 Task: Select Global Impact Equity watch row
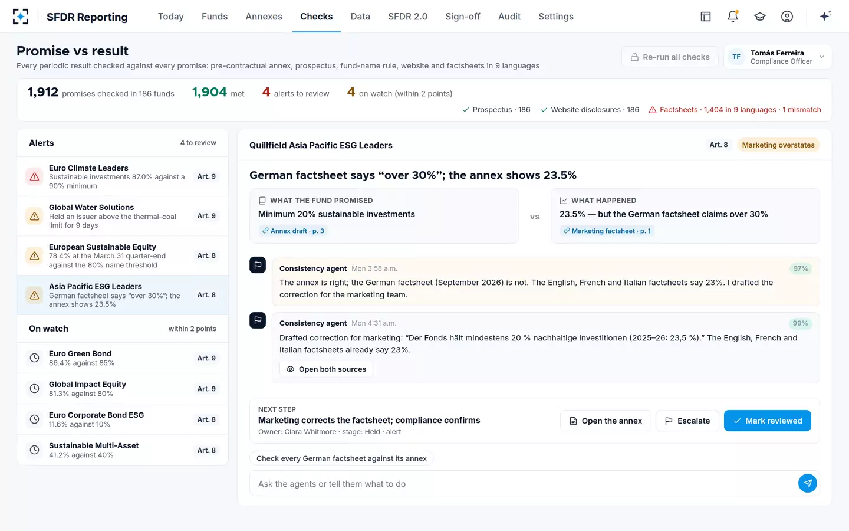coord(123,389)
